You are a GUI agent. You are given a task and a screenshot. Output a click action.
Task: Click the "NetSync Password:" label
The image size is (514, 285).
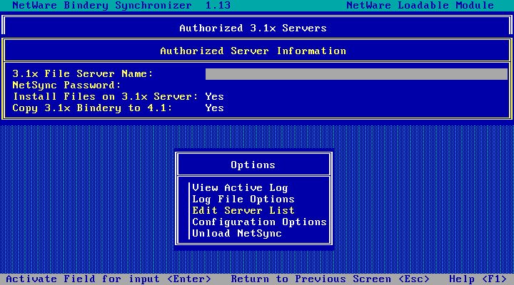(x=66, y=85)
